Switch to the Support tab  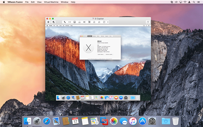(x=107, y=36)
